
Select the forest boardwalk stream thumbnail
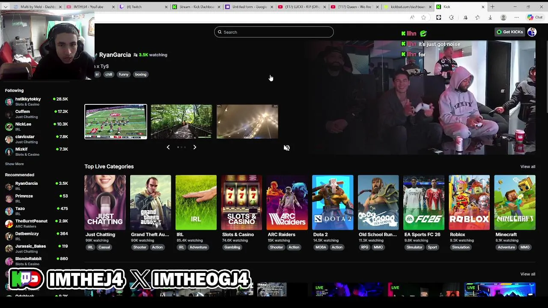(181, 121)
